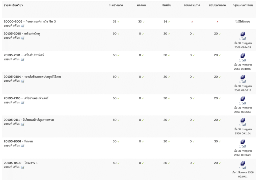
Task: Open chart icon for course 20105-2110
Action: point(23,102)
